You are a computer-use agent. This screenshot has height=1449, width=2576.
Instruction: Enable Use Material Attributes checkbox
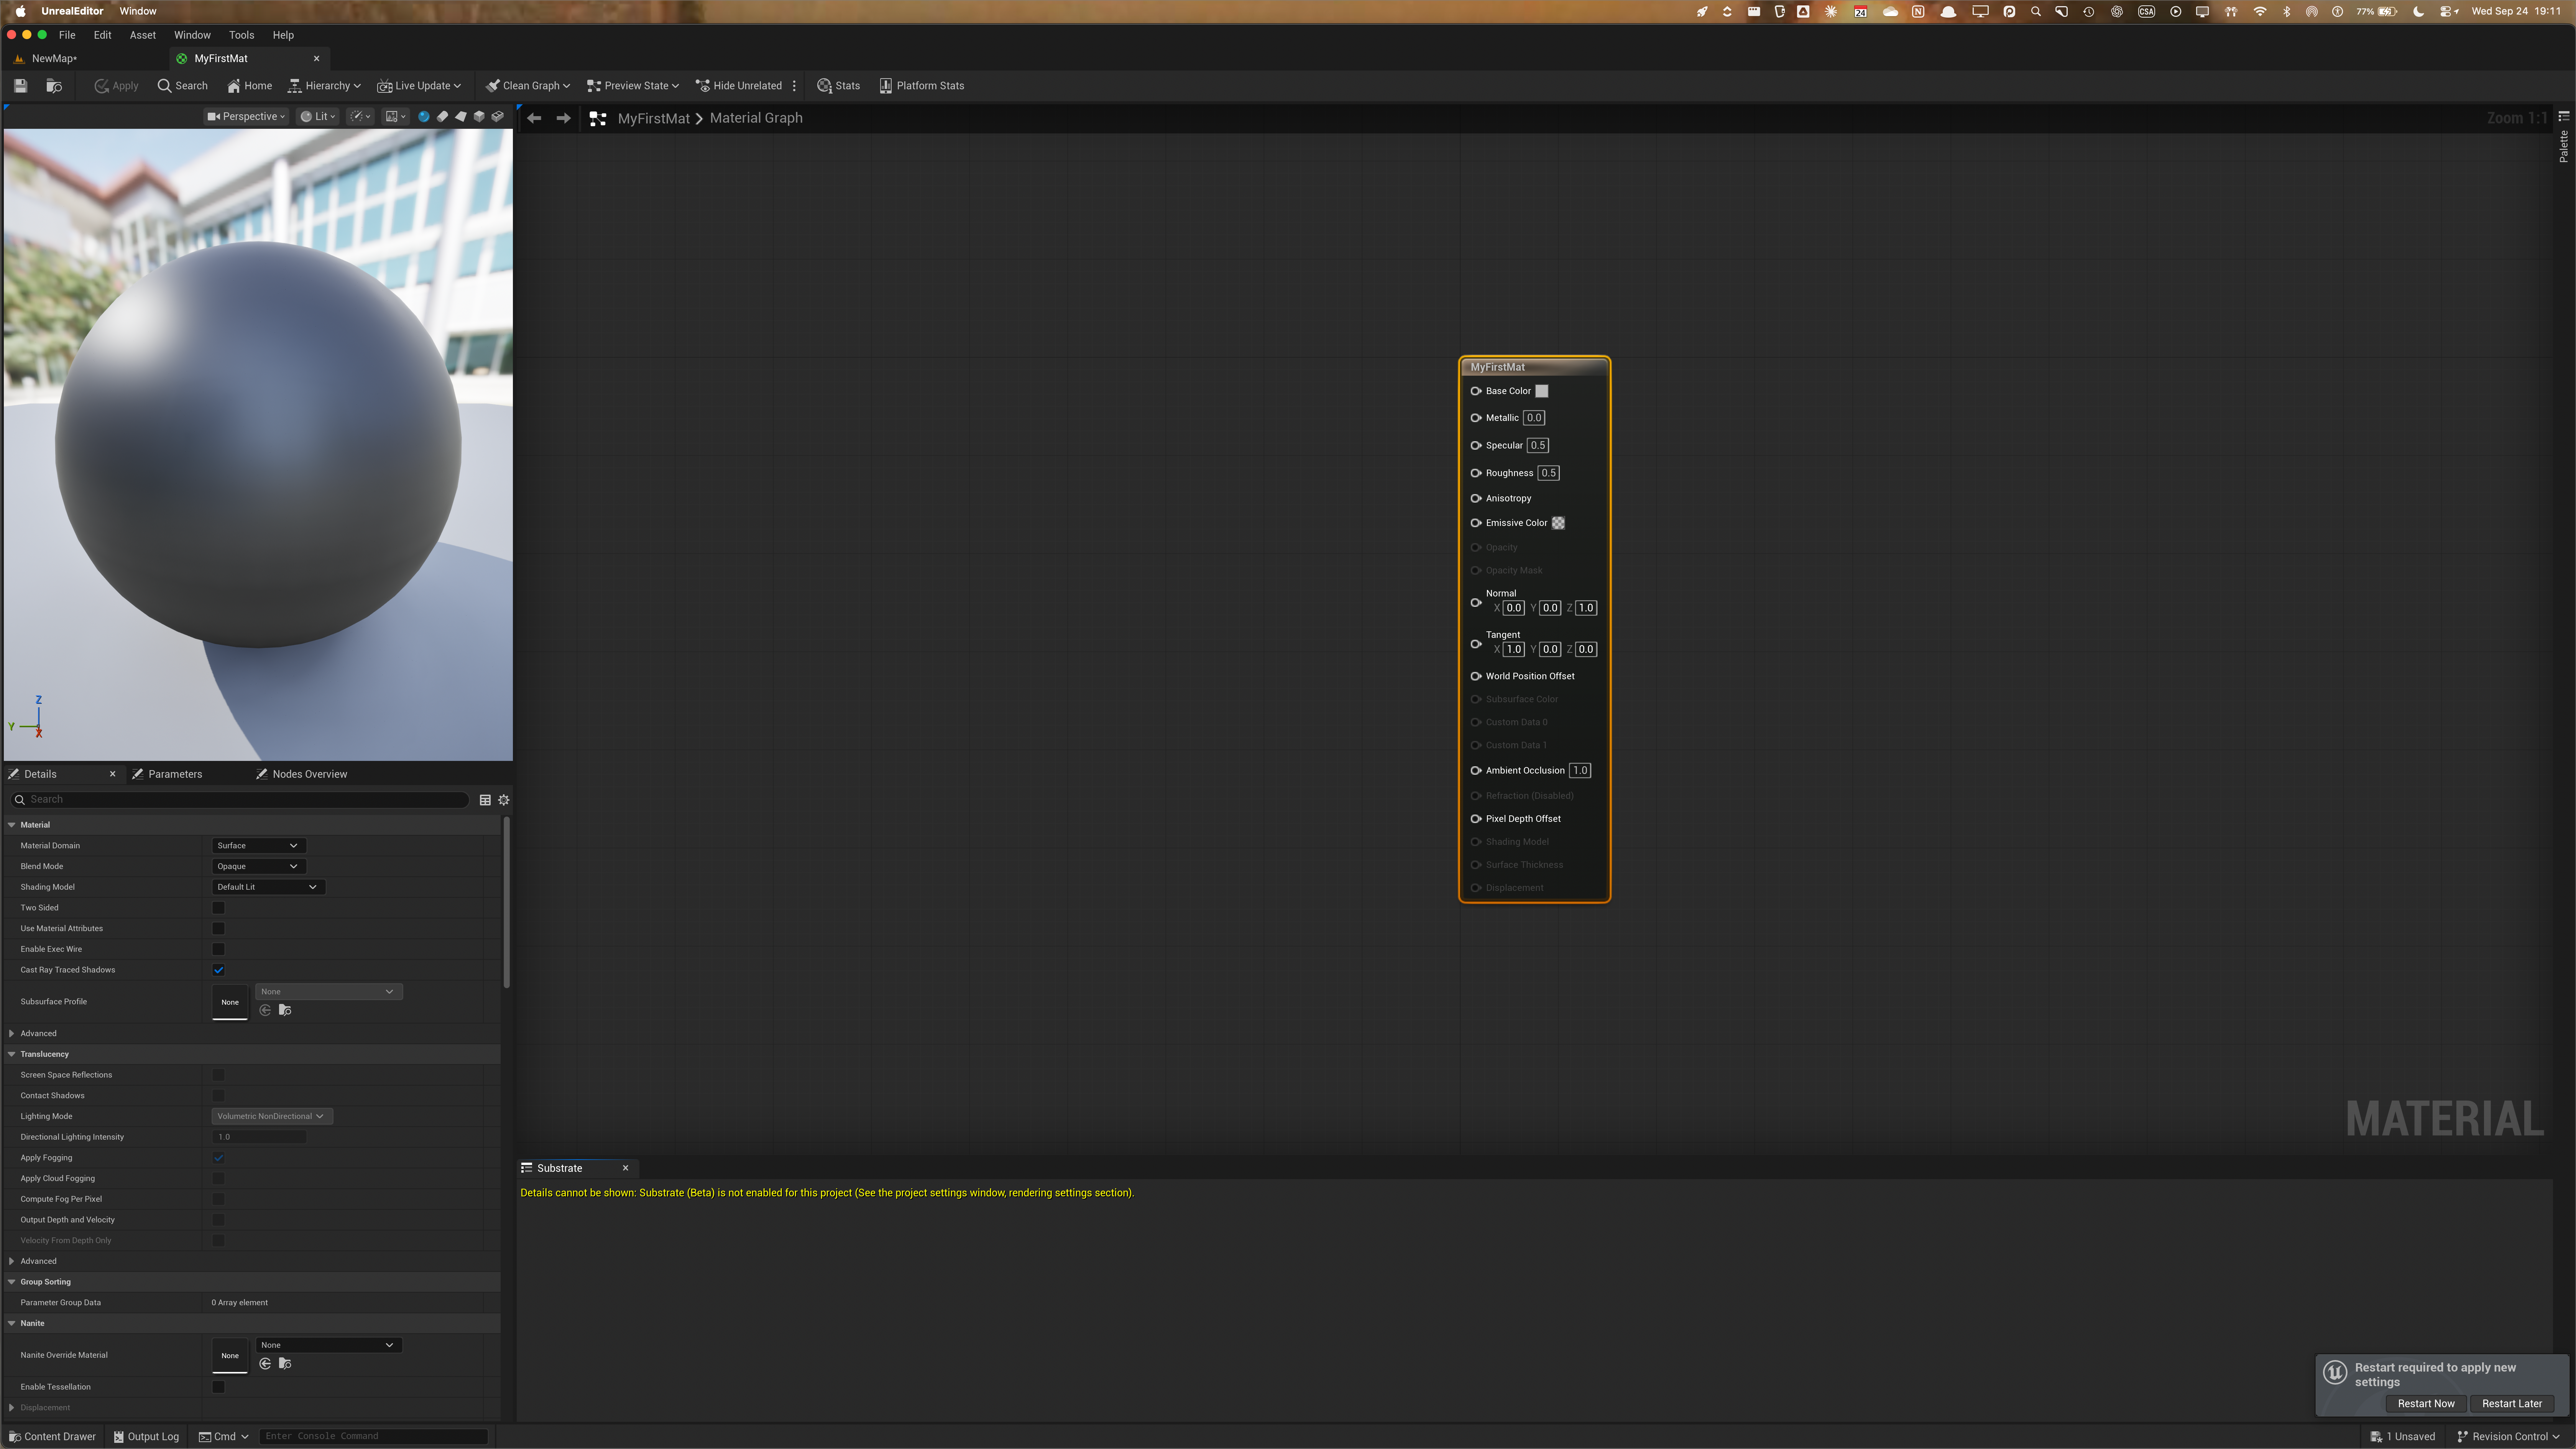[x=218, y=929]
